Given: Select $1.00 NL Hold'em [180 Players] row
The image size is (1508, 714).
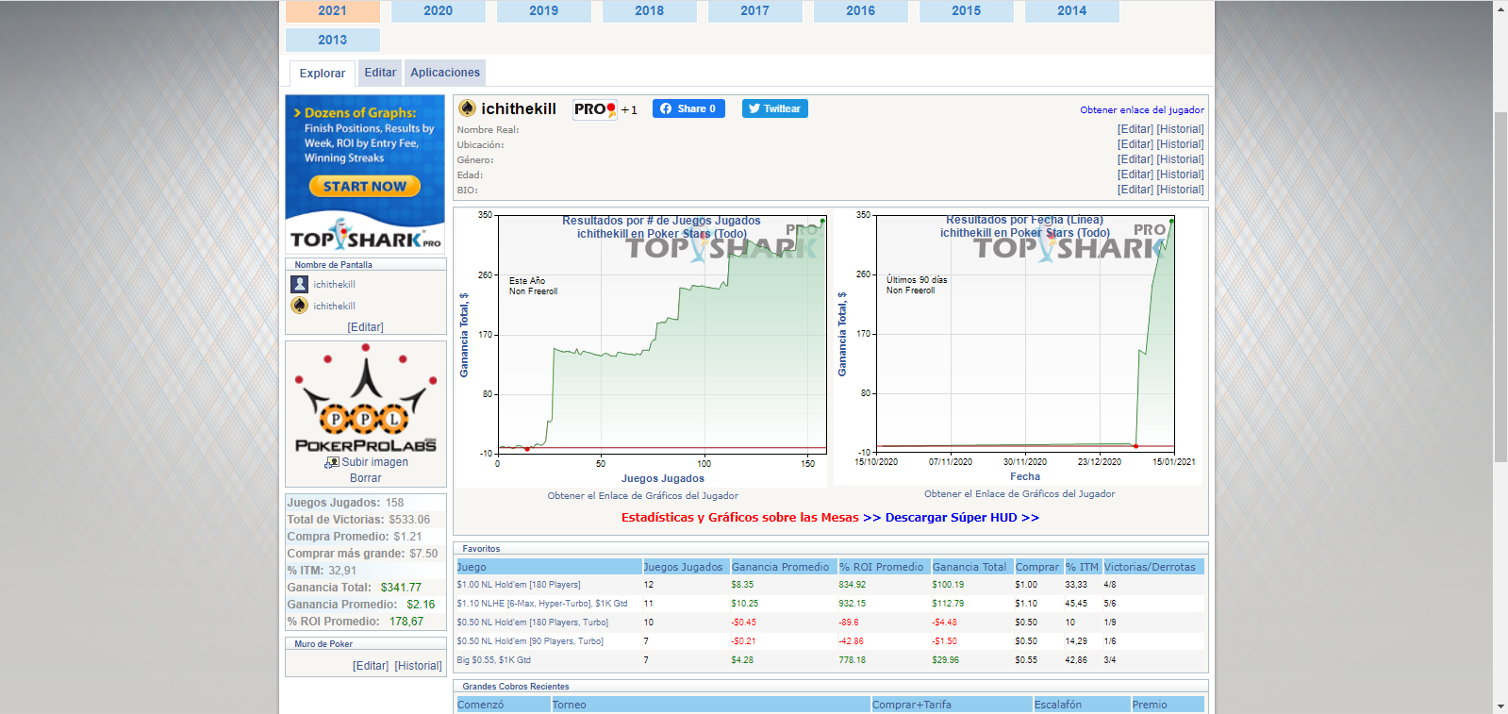Looking at the screenshot, I should coord(830,585).
